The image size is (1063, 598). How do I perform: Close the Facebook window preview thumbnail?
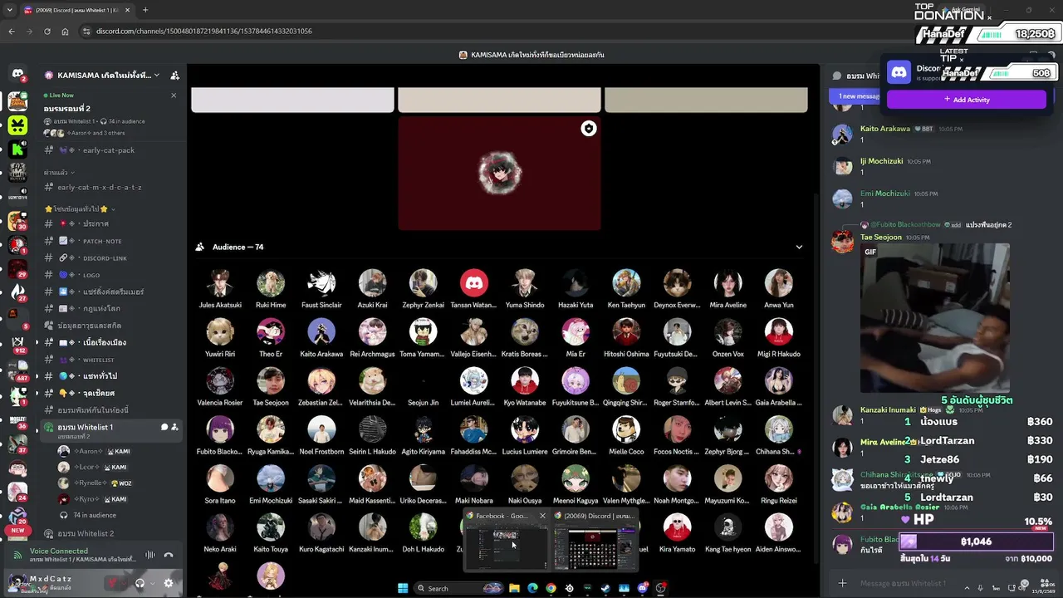click(x=542, y=516)
